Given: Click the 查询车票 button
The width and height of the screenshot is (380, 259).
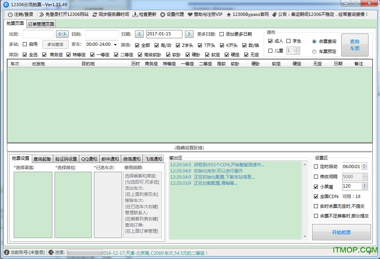Looking at the screenshot, I should coord(355,45).
